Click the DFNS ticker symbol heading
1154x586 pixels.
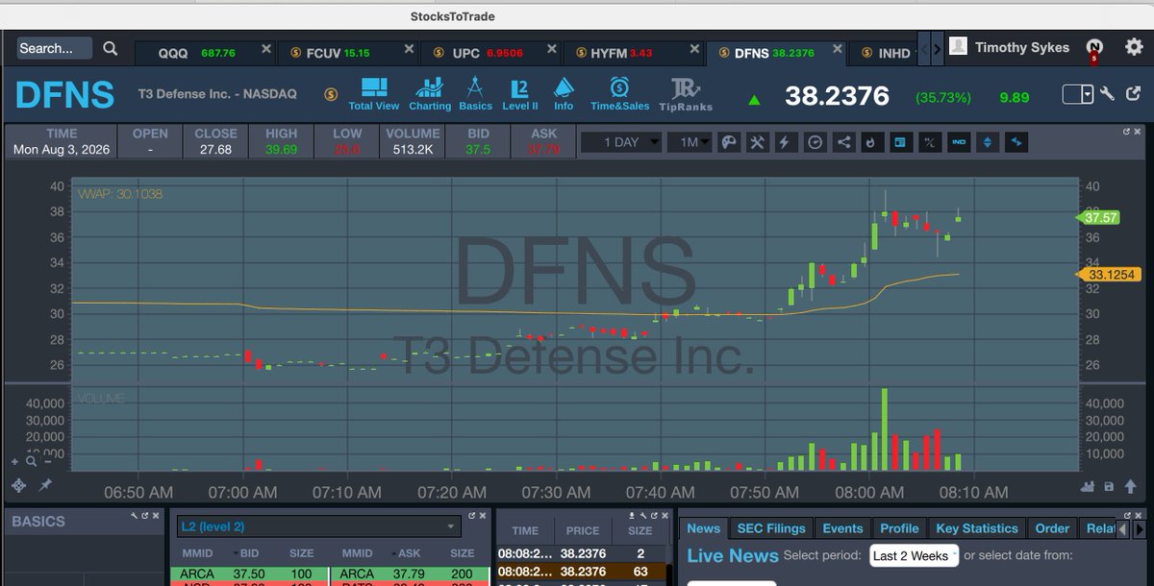point(64,95)
